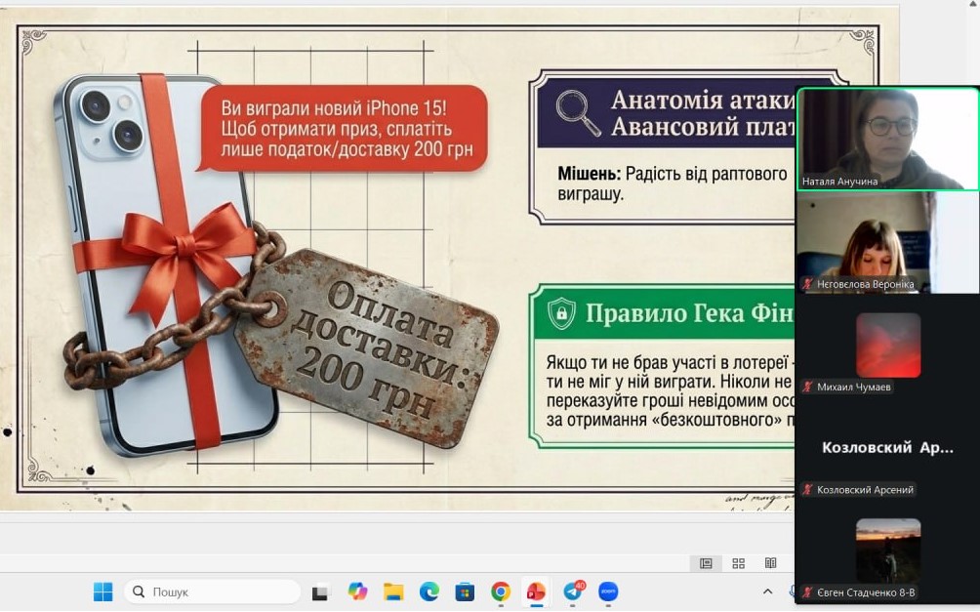Image resolution: width=980 pixels, height=612 pixels.
Task: Click the Task View icon in taskbar
Action: coord(320,592)
